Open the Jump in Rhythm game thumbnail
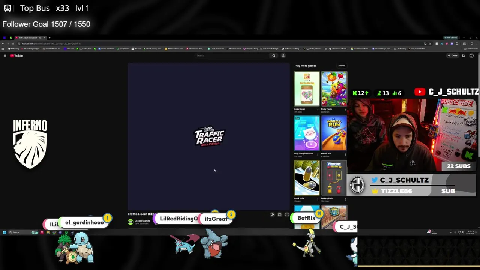The image size is (480, 270). click(x=307, y=133)
